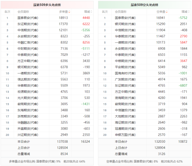Click 会员简称 header in short table
The image size is (192, 166).
121,12
